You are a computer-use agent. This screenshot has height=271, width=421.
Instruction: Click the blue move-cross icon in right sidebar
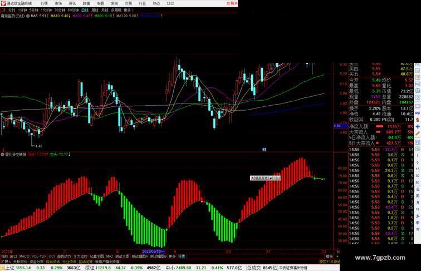(x=418, y=126)
